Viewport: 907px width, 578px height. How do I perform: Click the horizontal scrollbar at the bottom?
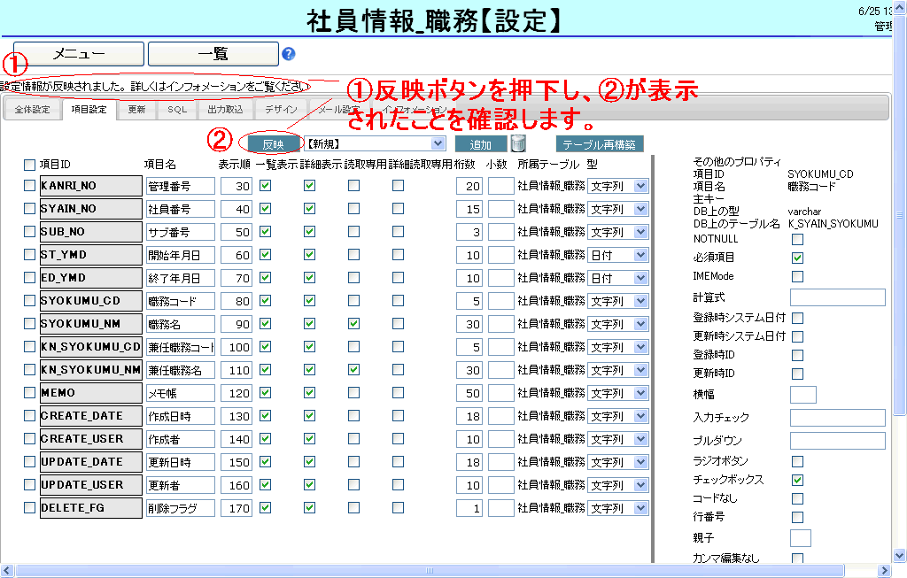[443, 571]
